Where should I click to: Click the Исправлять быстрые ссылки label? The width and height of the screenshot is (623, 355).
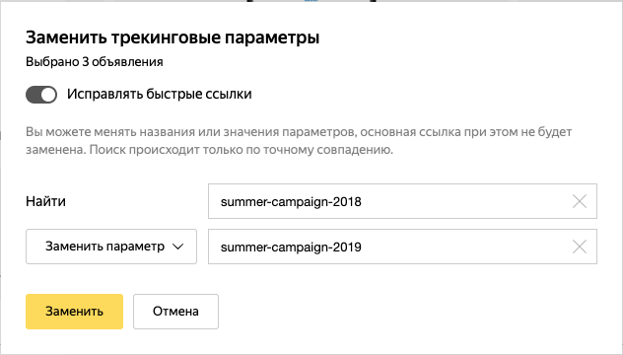[160, 95]
